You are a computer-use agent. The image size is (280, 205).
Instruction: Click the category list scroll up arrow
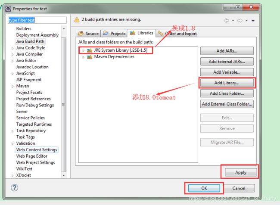(x=64, y=29)
